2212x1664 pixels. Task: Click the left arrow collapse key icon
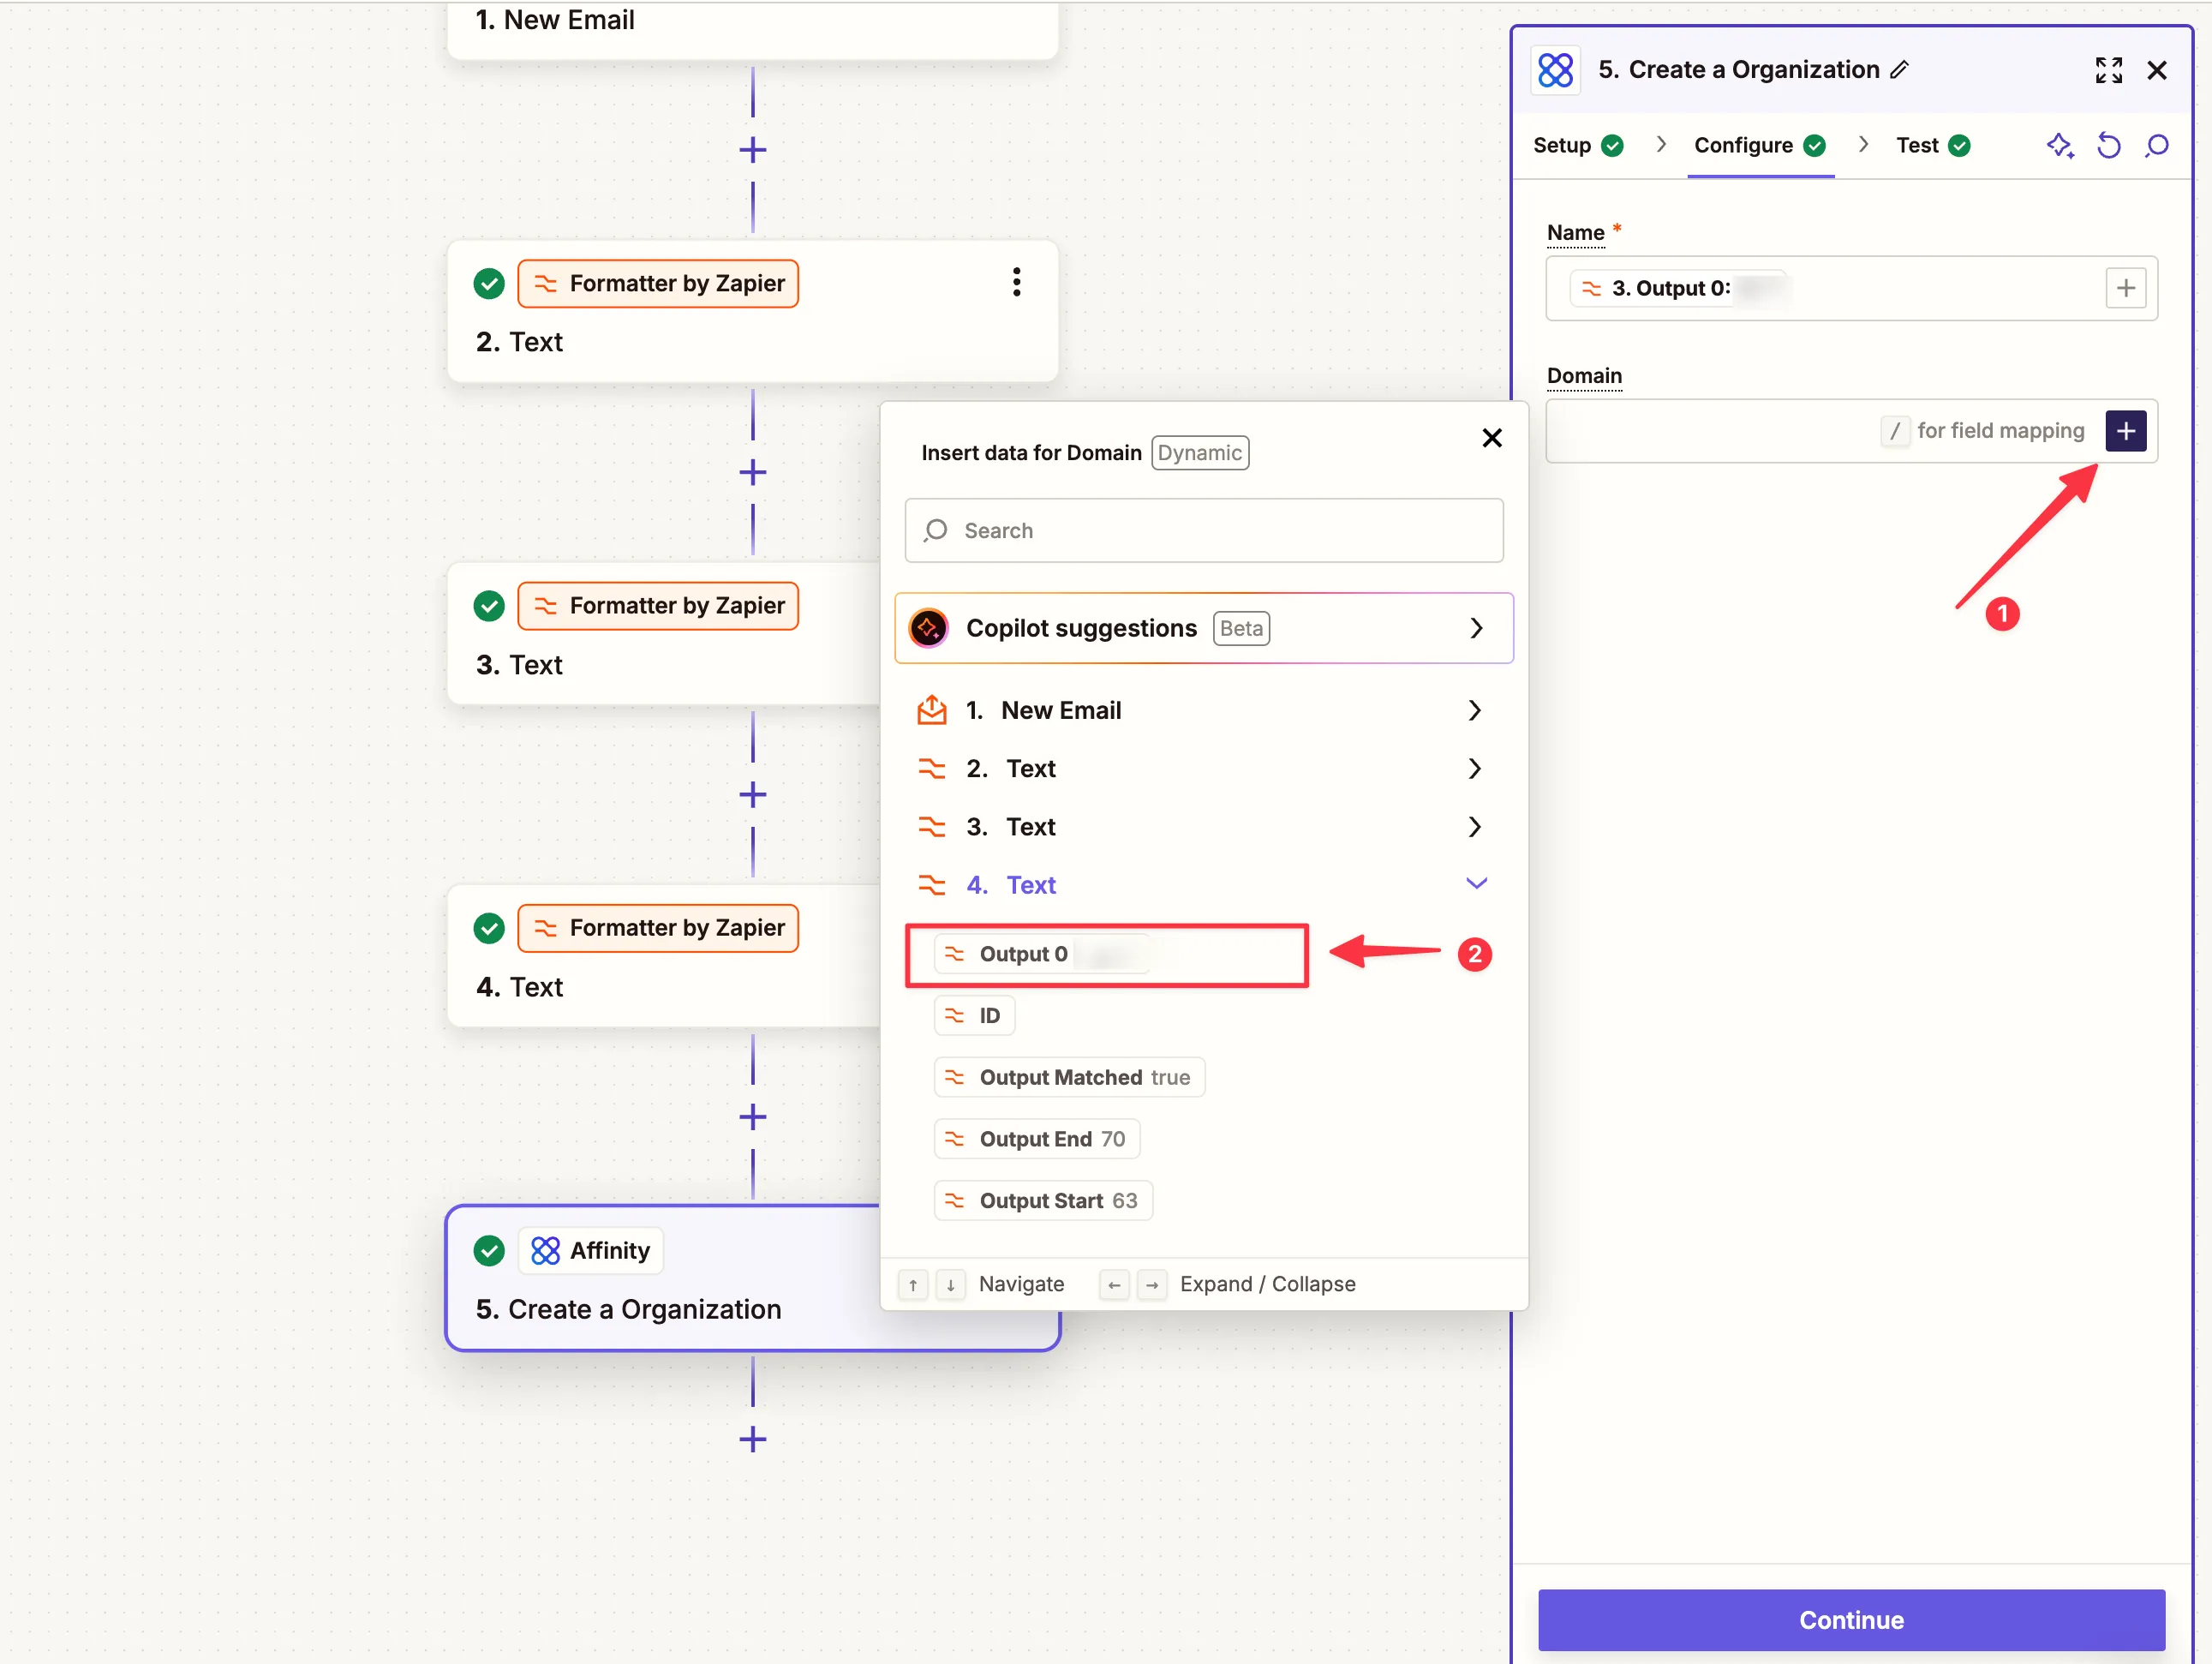click(x=1113, y=1284)
